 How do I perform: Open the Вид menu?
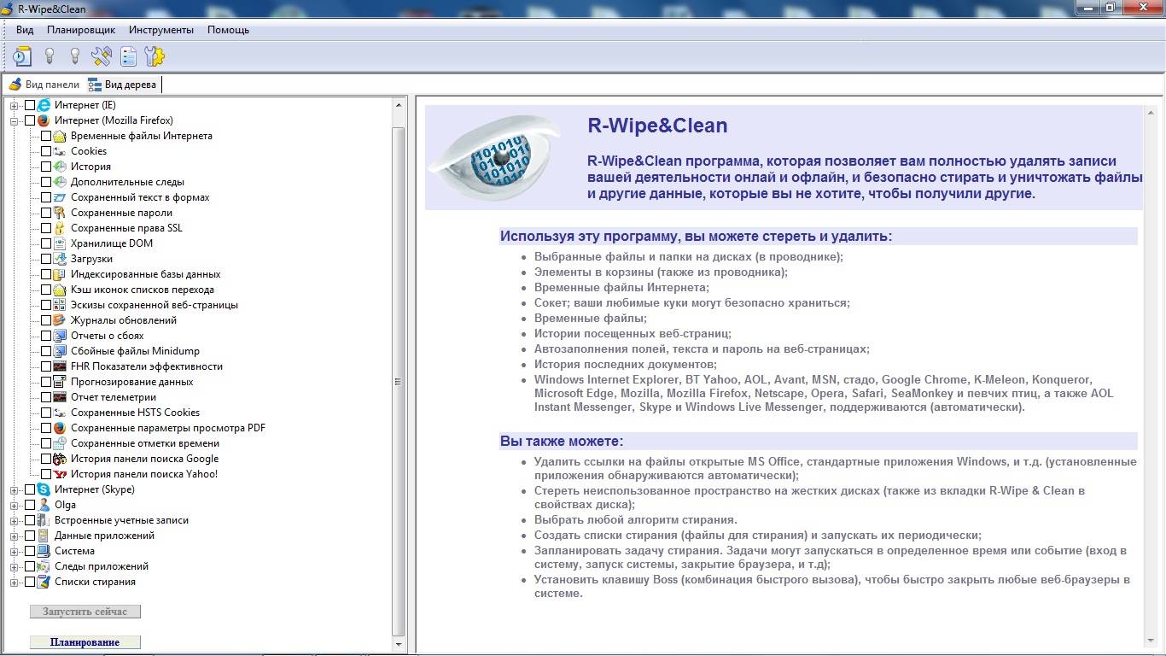click(x=25, y=30)
